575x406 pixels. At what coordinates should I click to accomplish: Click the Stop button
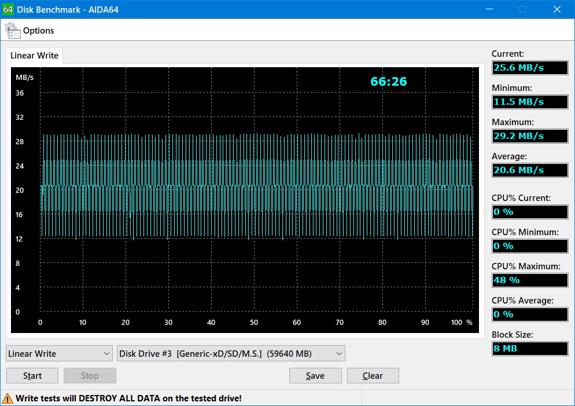coord(90,375)
